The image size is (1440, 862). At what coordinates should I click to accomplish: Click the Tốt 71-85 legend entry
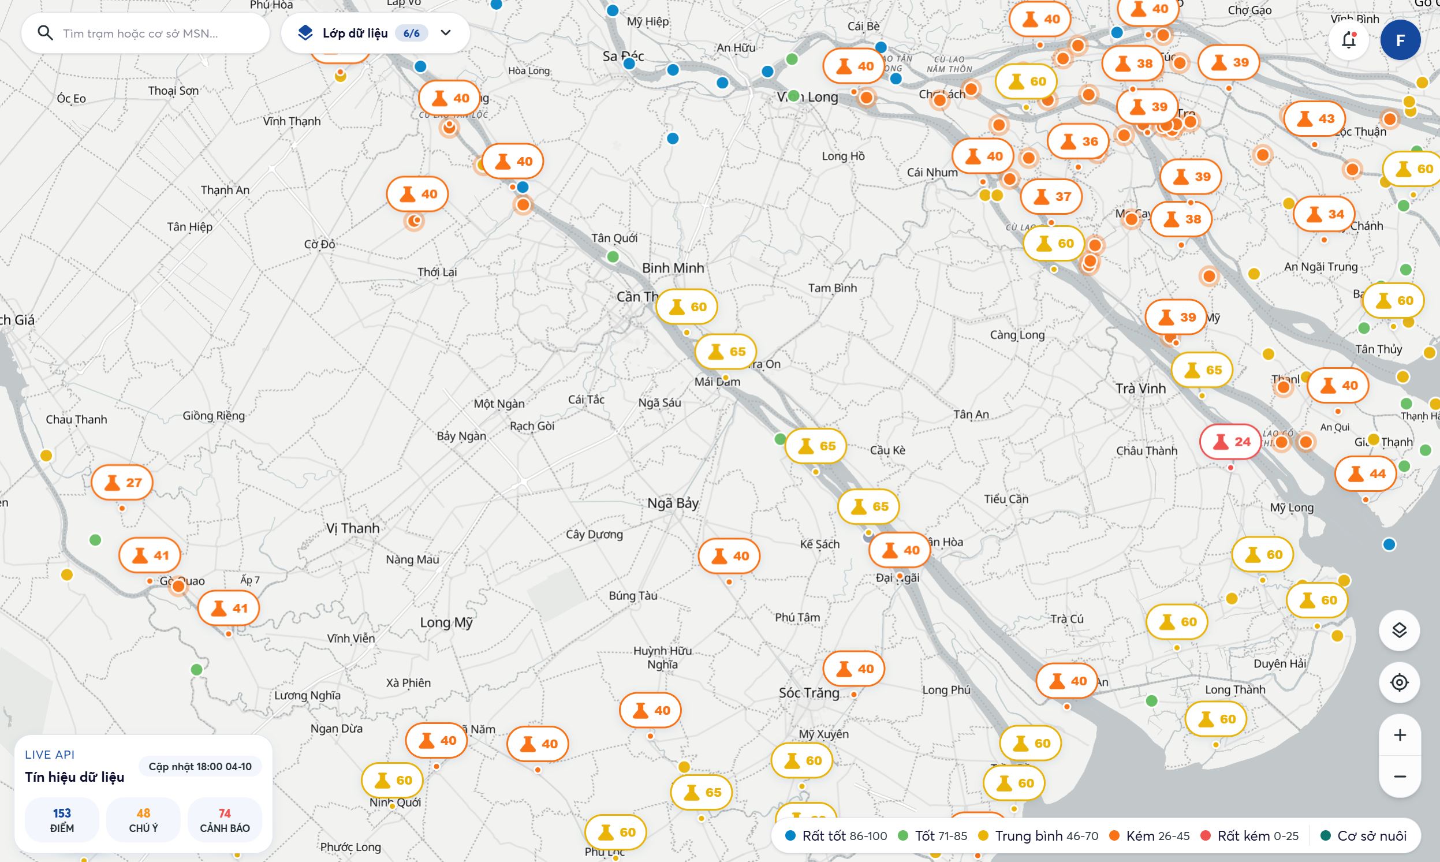pyautogui.click(x=932, y=836)
